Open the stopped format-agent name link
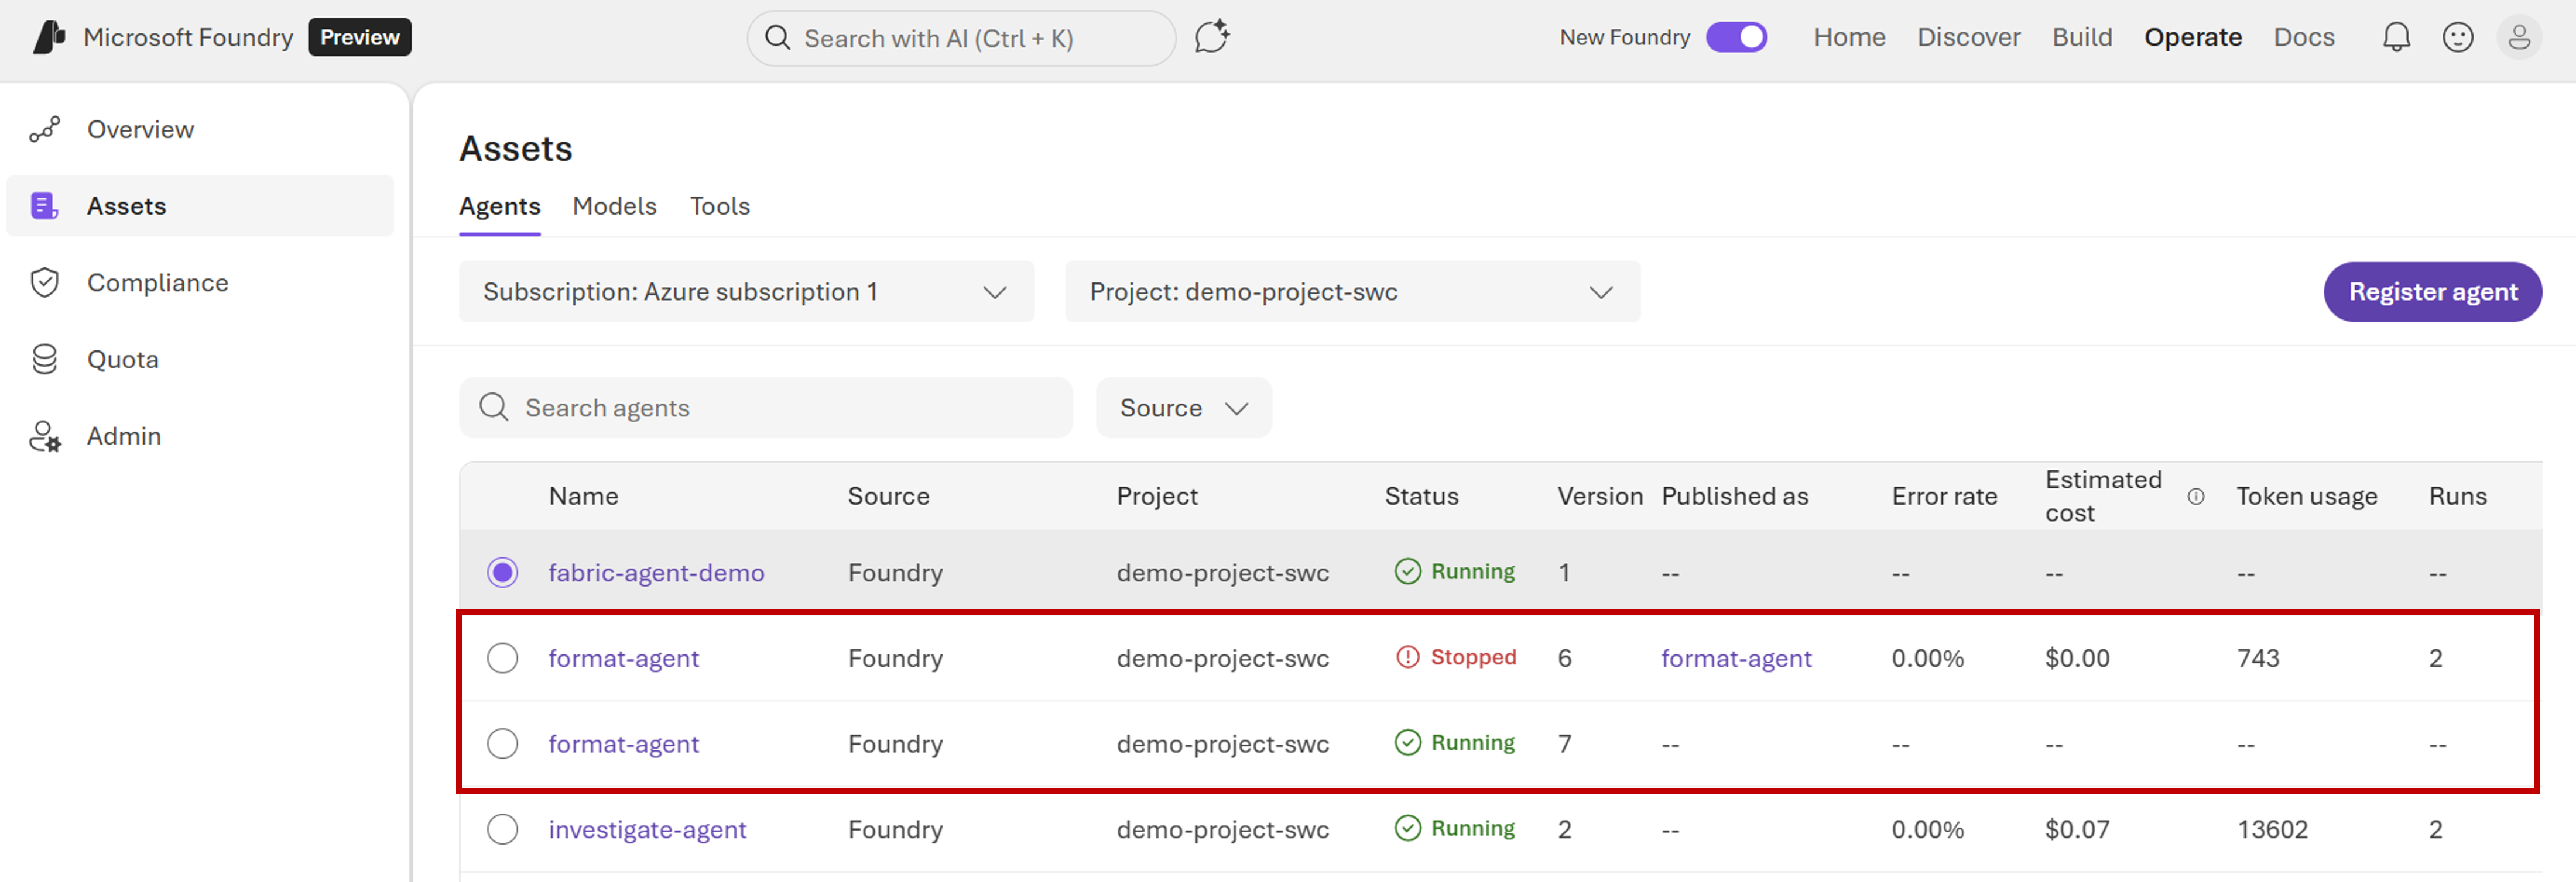The width and height of the screenshot is (2576, 882). click(623, 658)
